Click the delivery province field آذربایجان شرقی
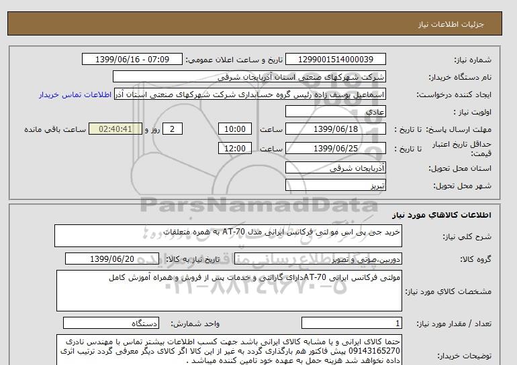This screenshot has height=365, width=517. (x=336, y=167)
